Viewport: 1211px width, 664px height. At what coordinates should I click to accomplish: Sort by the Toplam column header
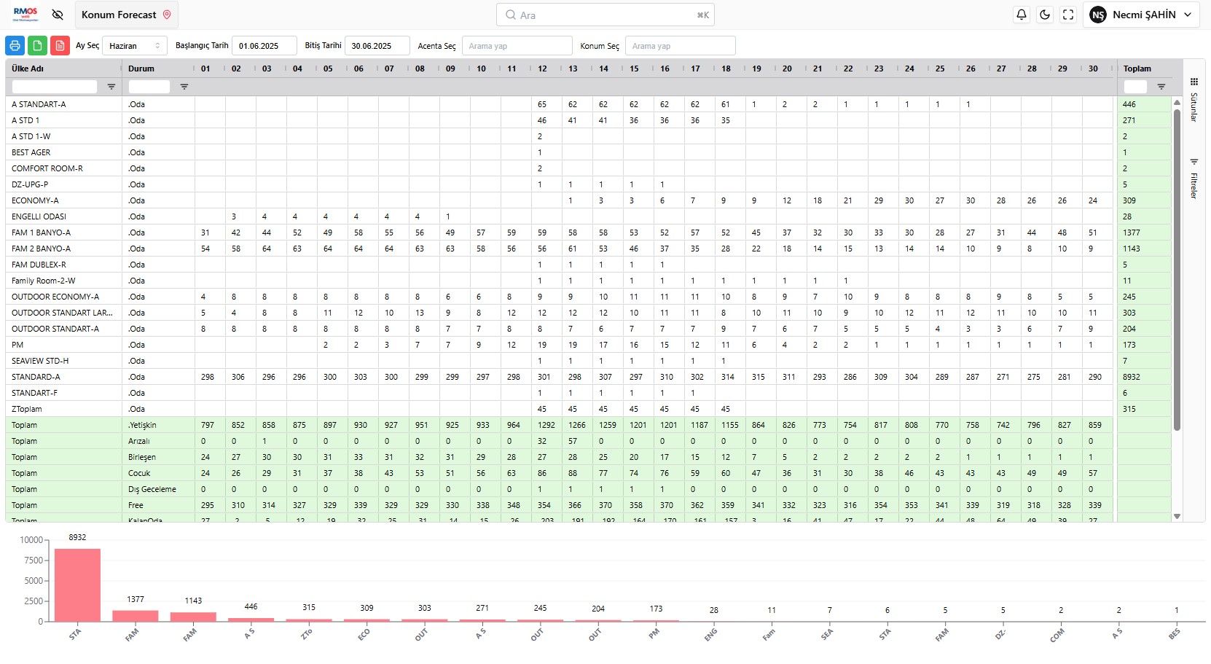coord(1137,69)
